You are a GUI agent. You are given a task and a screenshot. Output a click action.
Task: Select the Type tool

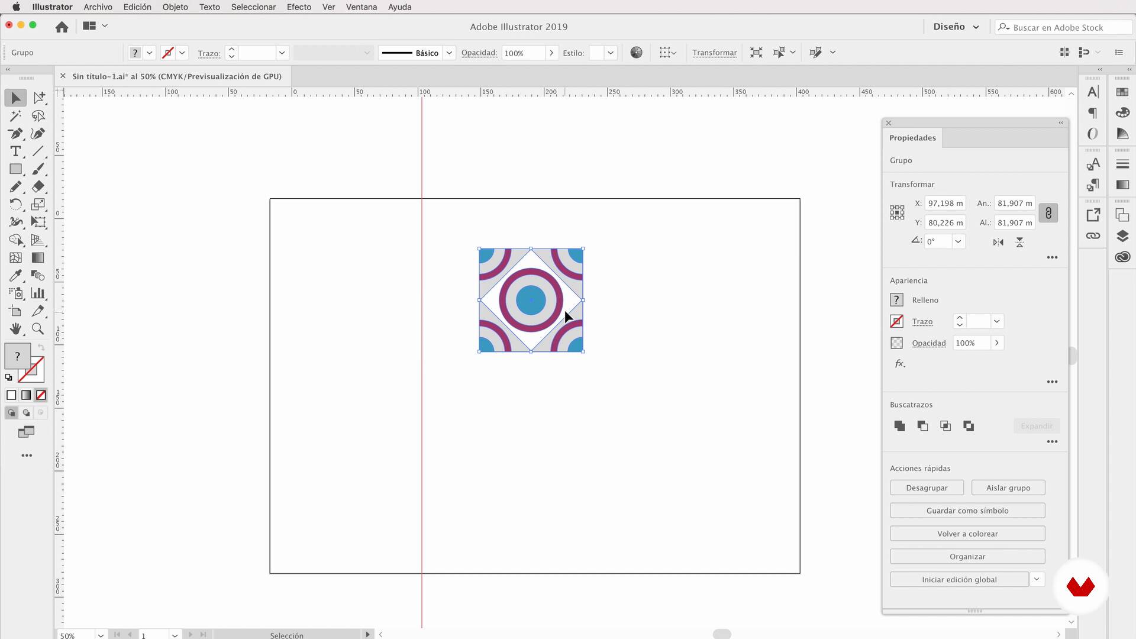pyautogui.click(x=16, y=151)
